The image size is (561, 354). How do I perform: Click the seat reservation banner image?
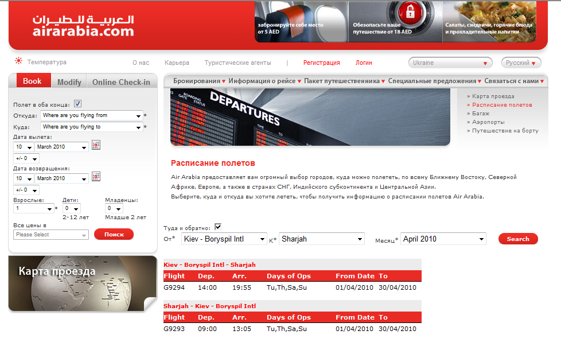[301, 21]
